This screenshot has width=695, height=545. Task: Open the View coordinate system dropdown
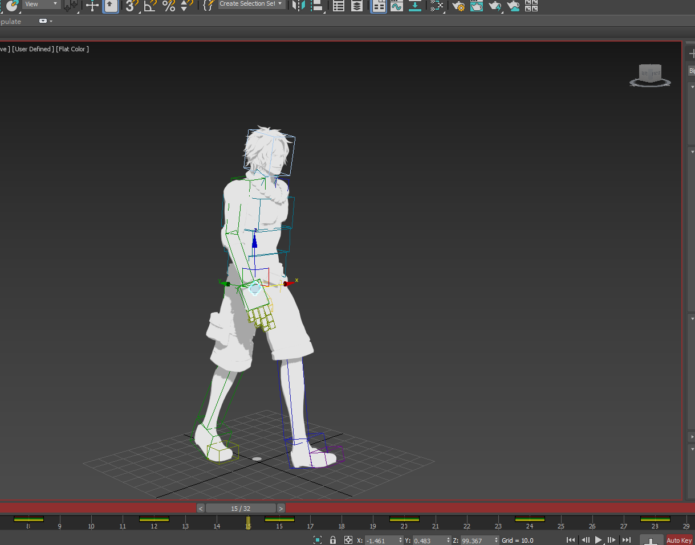[x=42, y=4]
